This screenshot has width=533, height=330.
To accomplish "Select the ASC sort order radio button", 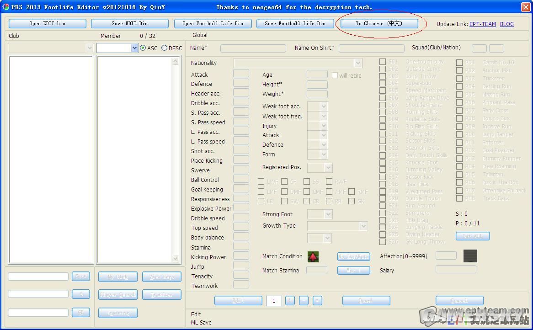I will (x=143, y=48).
